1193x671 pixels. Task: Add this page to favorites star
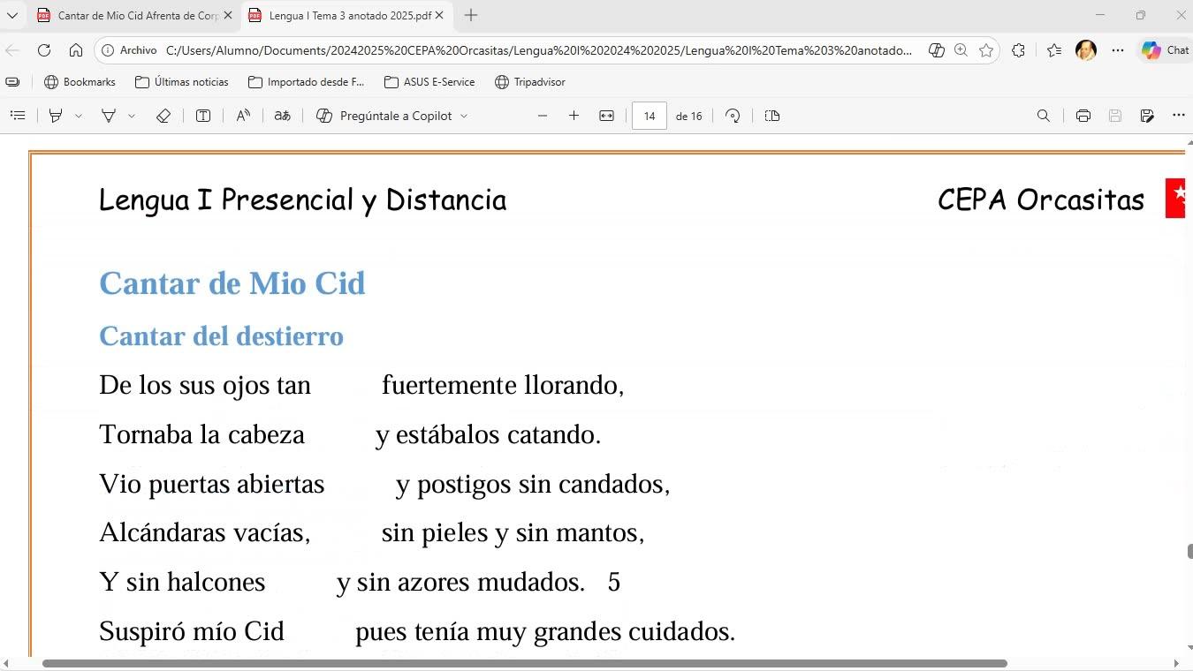click(x=986, y=50)
